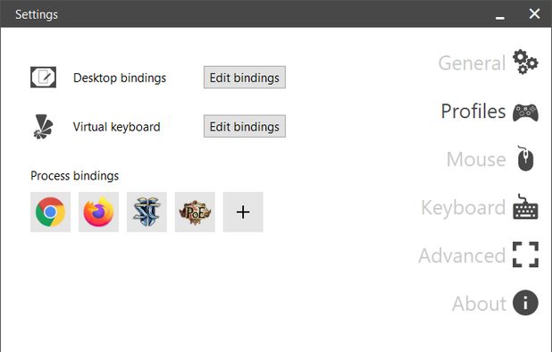Click the Desktop bindings notepad icon
This screenshot has width=552, height=352.
pos(43,77)
